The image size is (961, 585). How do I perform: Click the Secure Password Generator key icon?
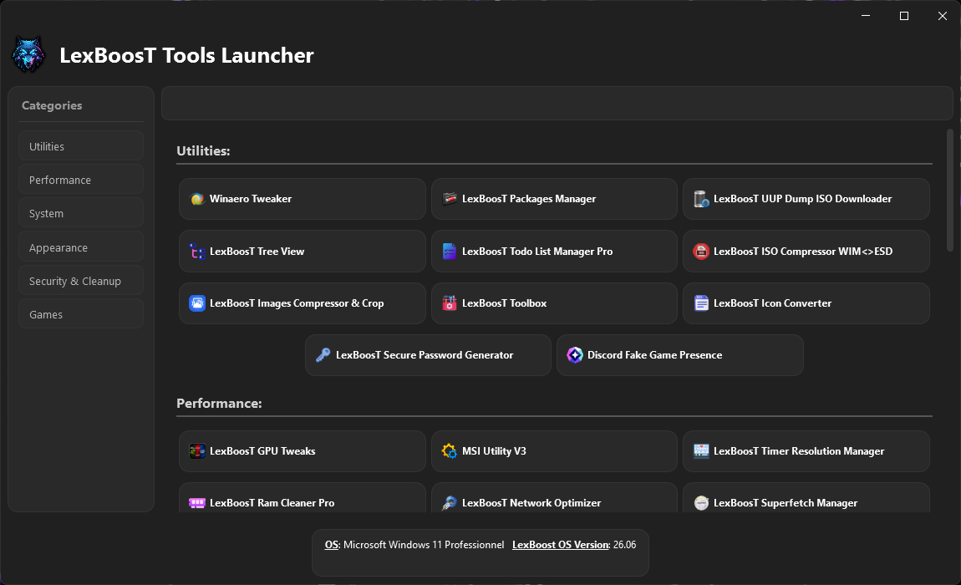point(323,355)
